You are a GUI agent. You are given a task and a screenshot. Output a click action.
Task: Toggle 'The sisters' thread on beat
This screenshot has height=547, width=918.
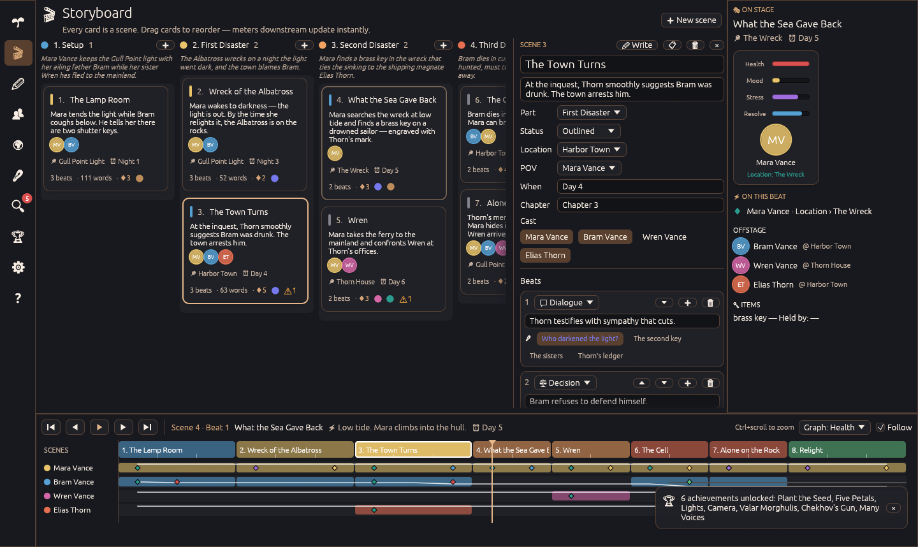tap(546, 356)
